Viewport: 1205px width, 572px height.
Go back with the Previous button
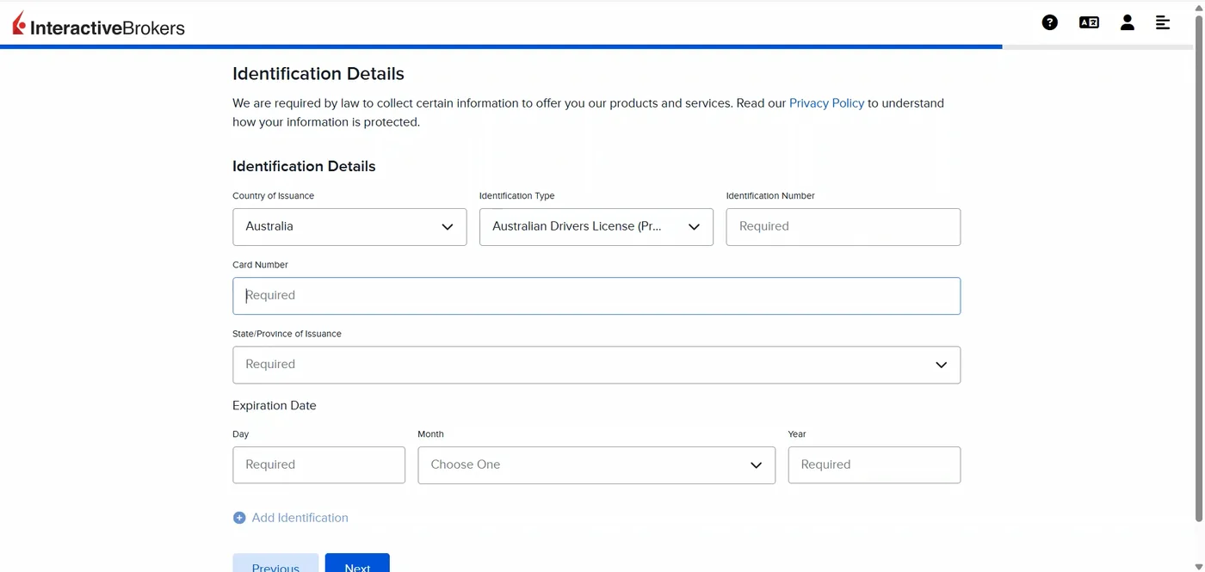(x=275, y=563)
